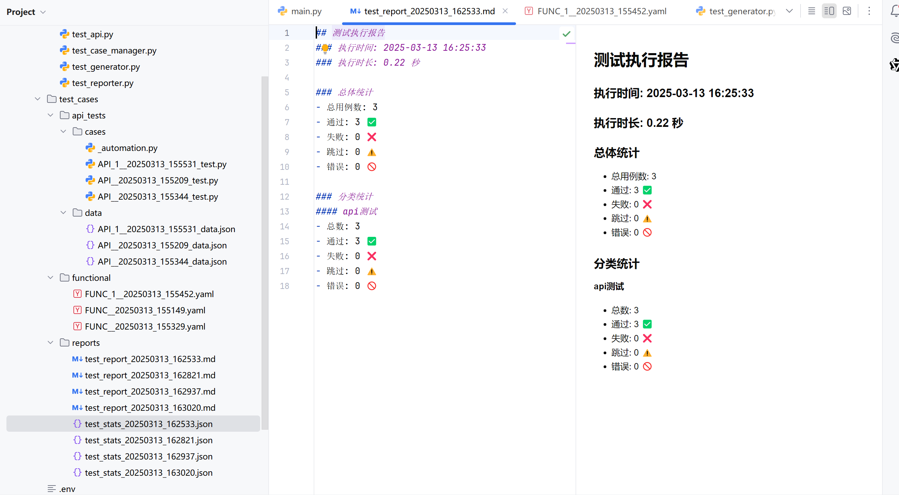Select the editor and preview split view
Viewport: 899px width, 495px height.
829,11
